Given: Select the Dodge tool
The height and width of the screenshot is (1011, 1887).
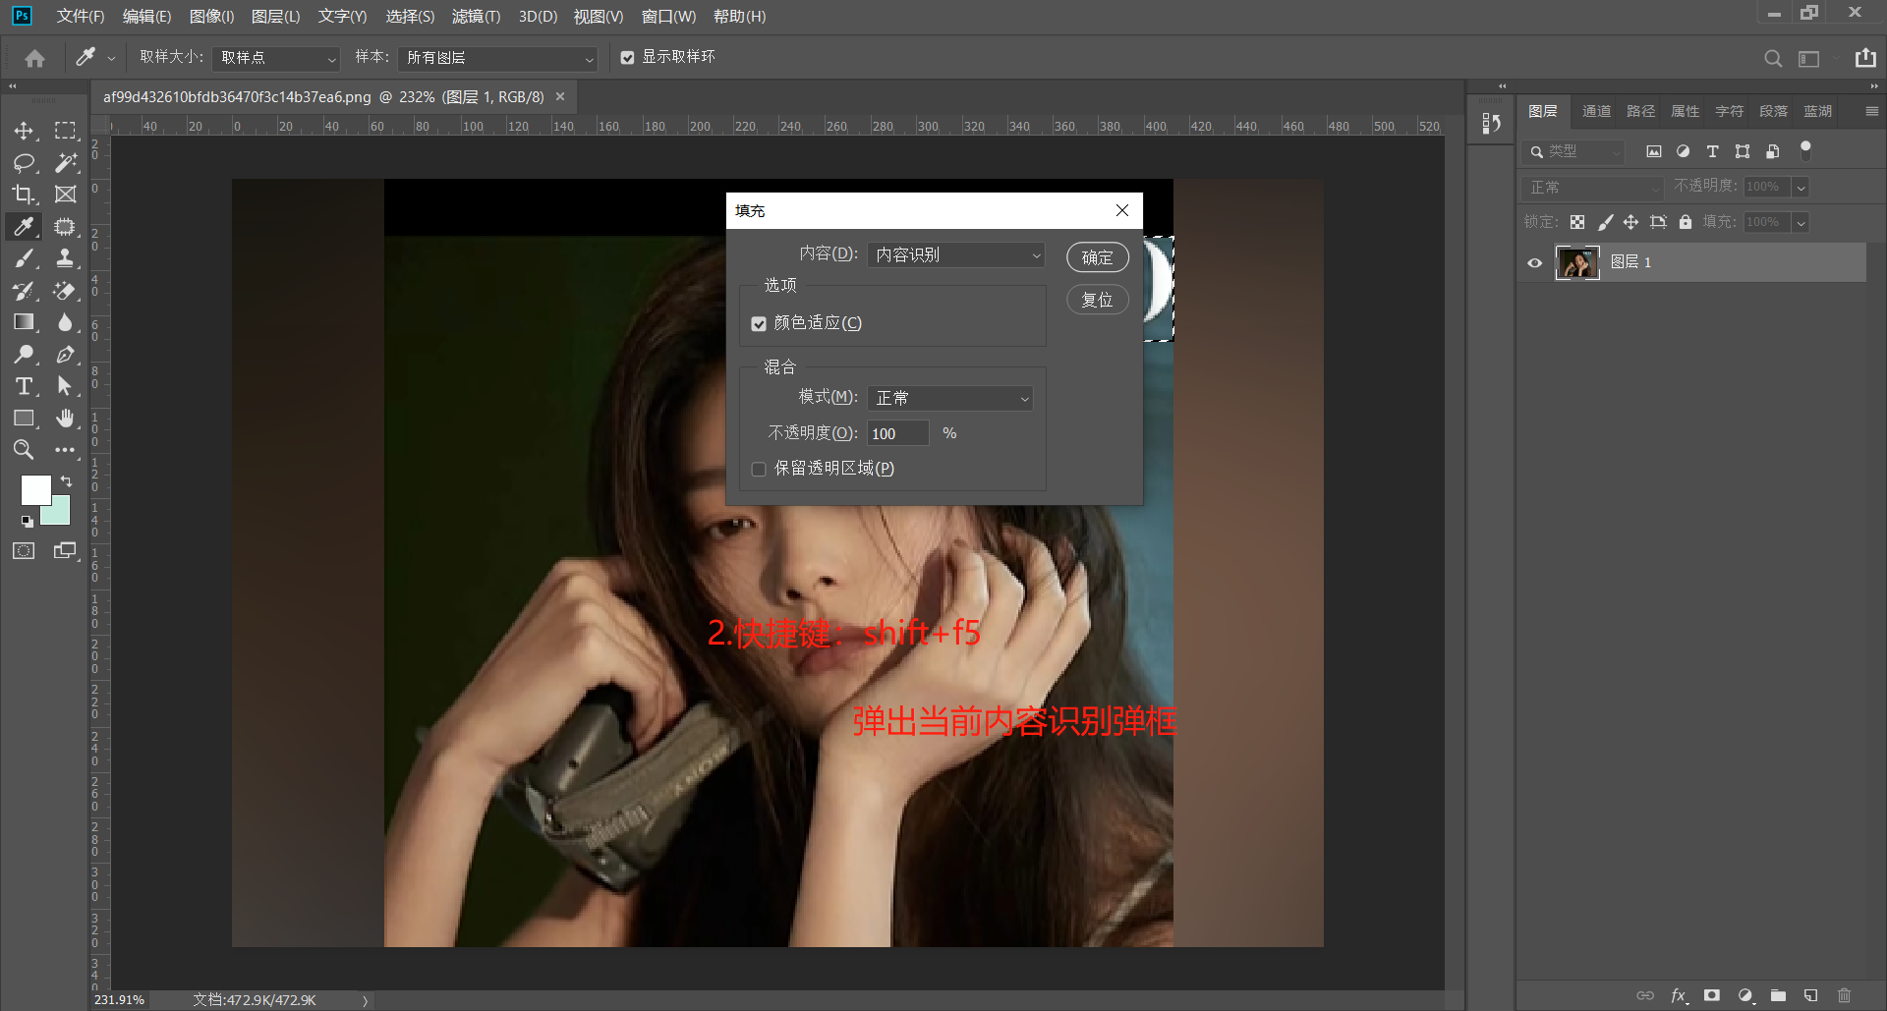Looking at the screenshot, I should pos(24,355).
